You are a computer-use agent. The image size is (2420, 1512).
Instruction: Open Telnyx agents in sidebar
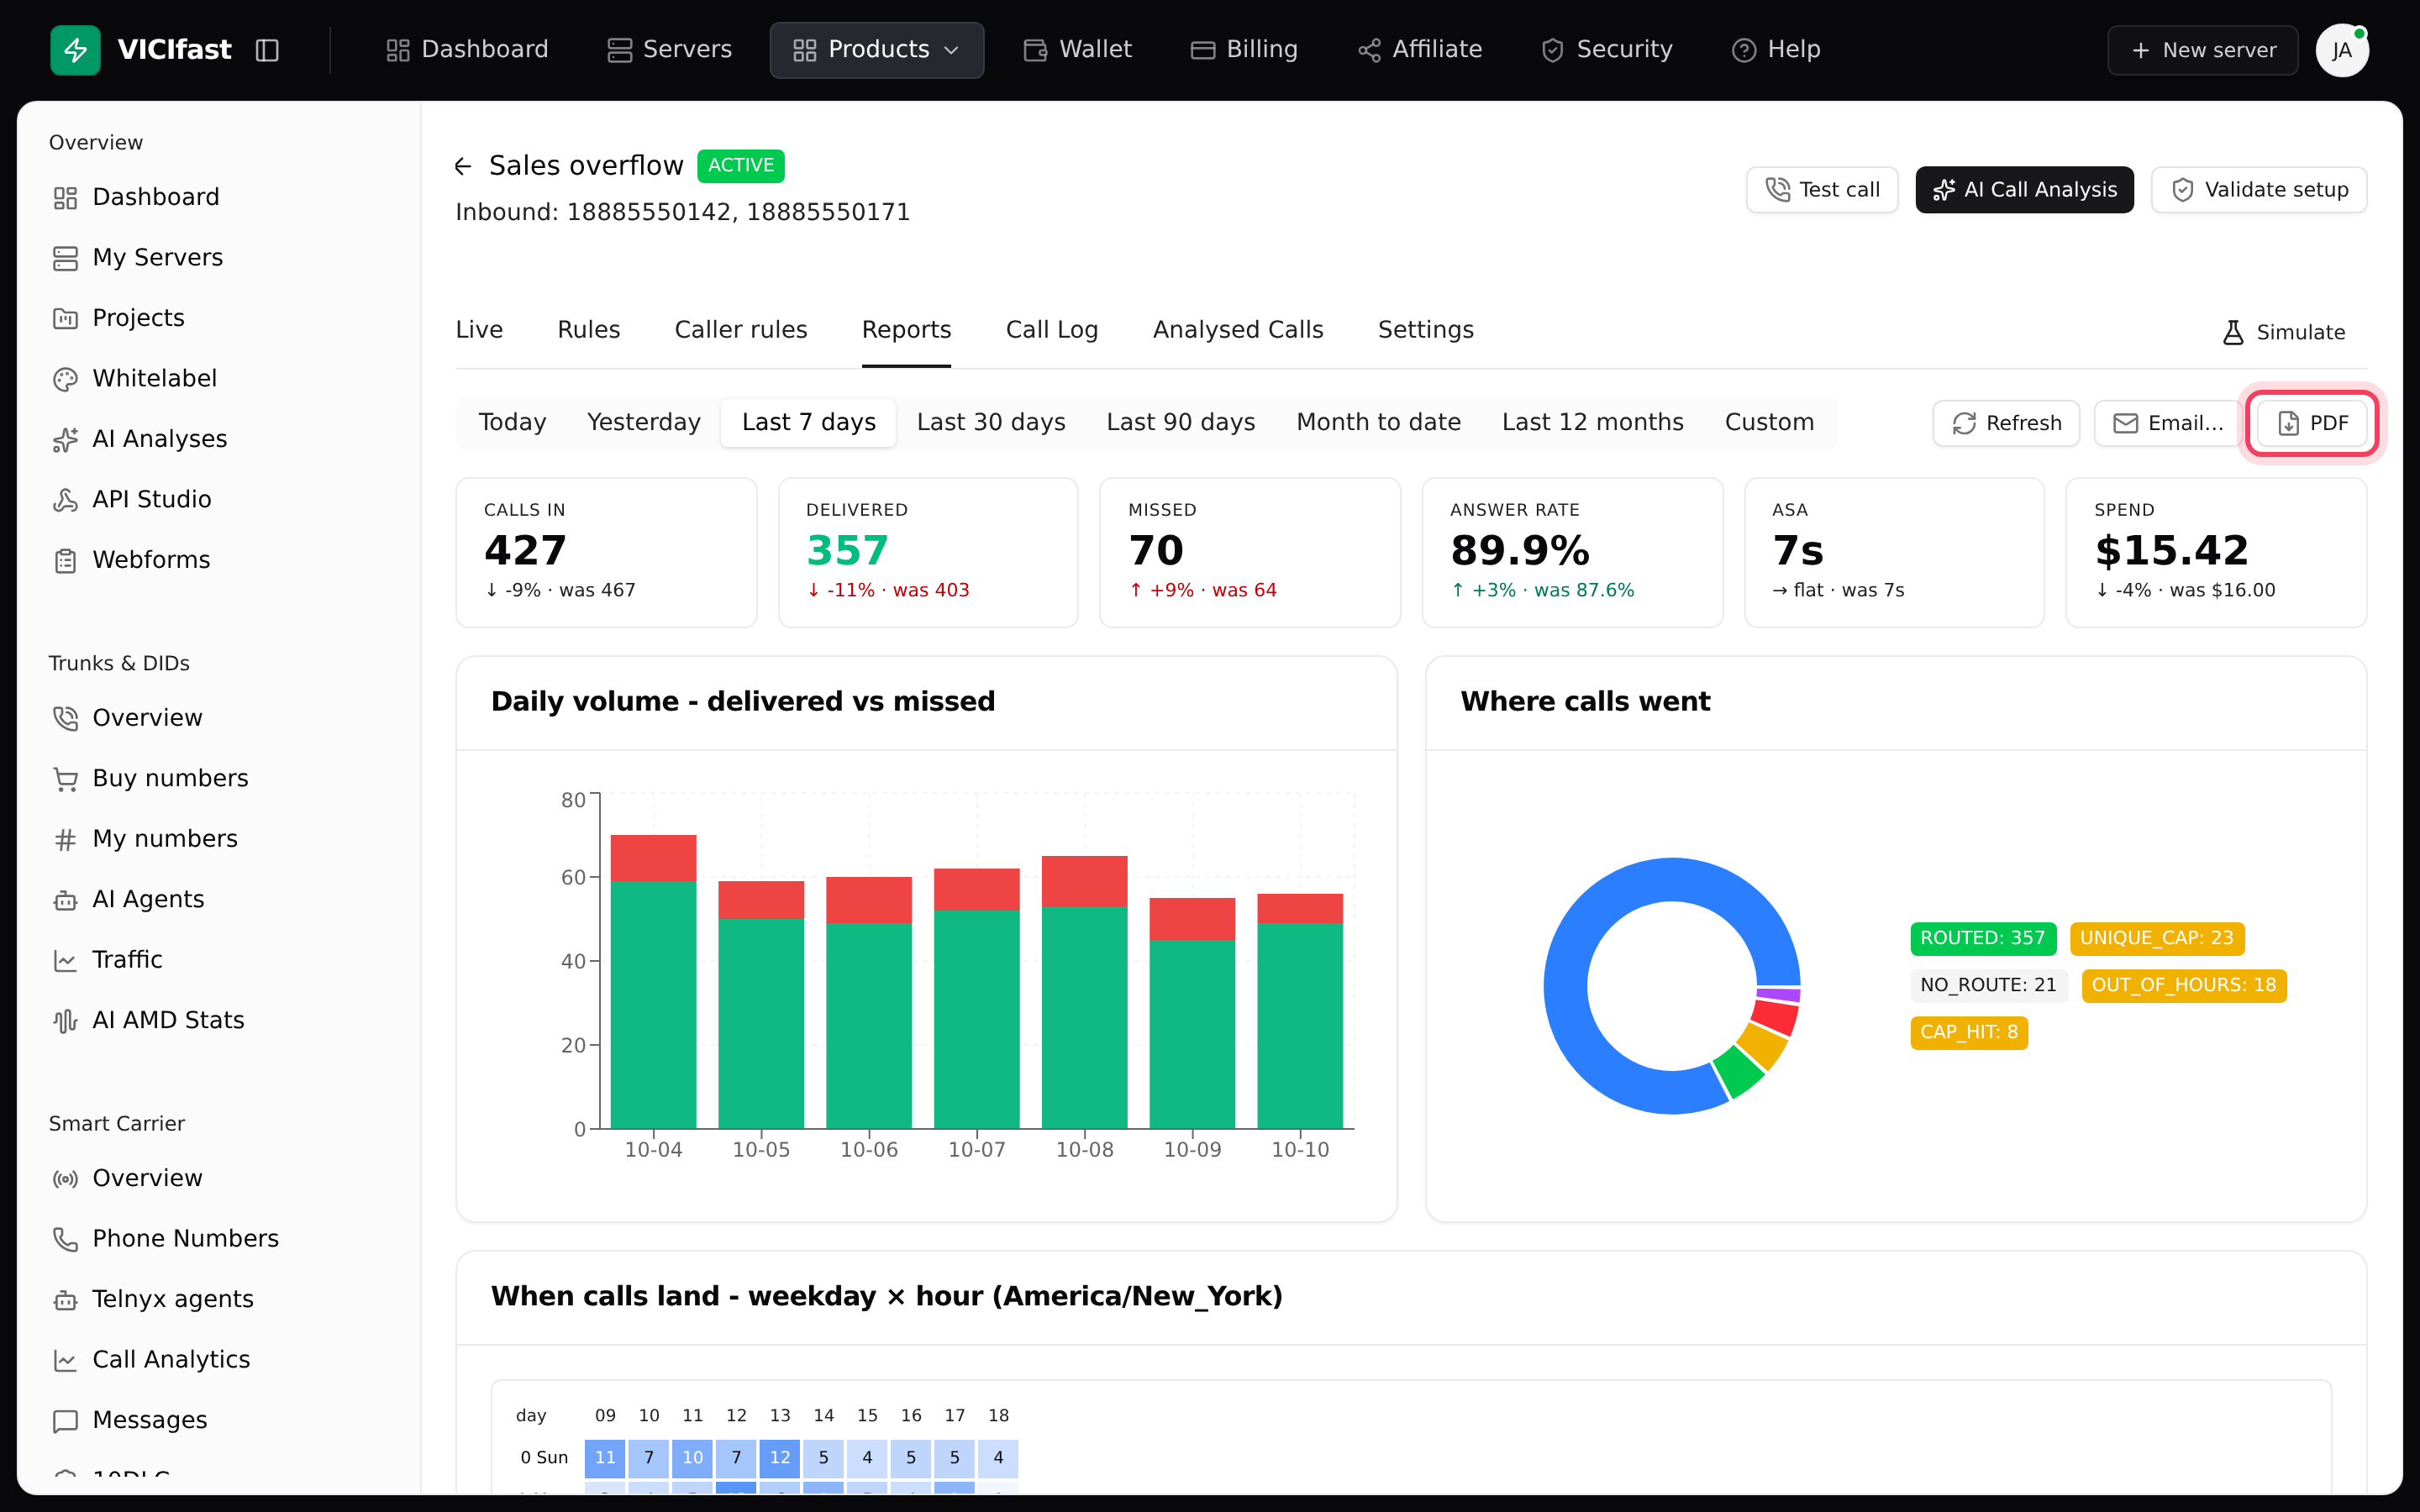(219, 1300)
